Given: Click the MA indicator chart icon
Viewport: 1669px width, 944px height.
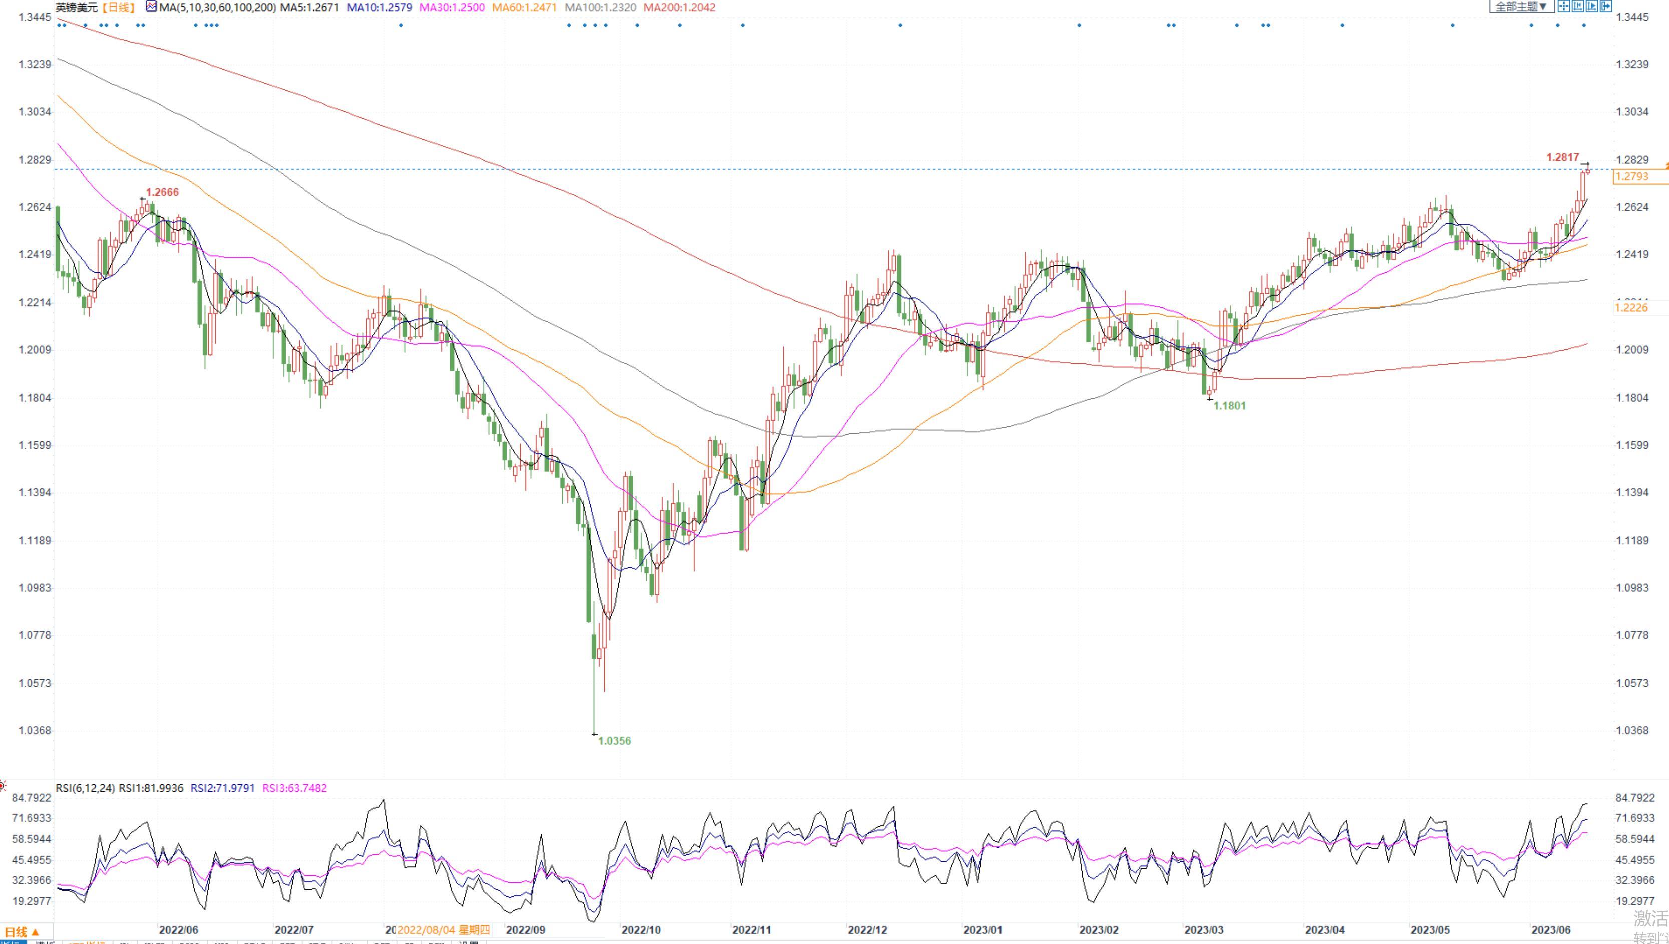Looking at the screenshot, I should [x=151, y=7].
